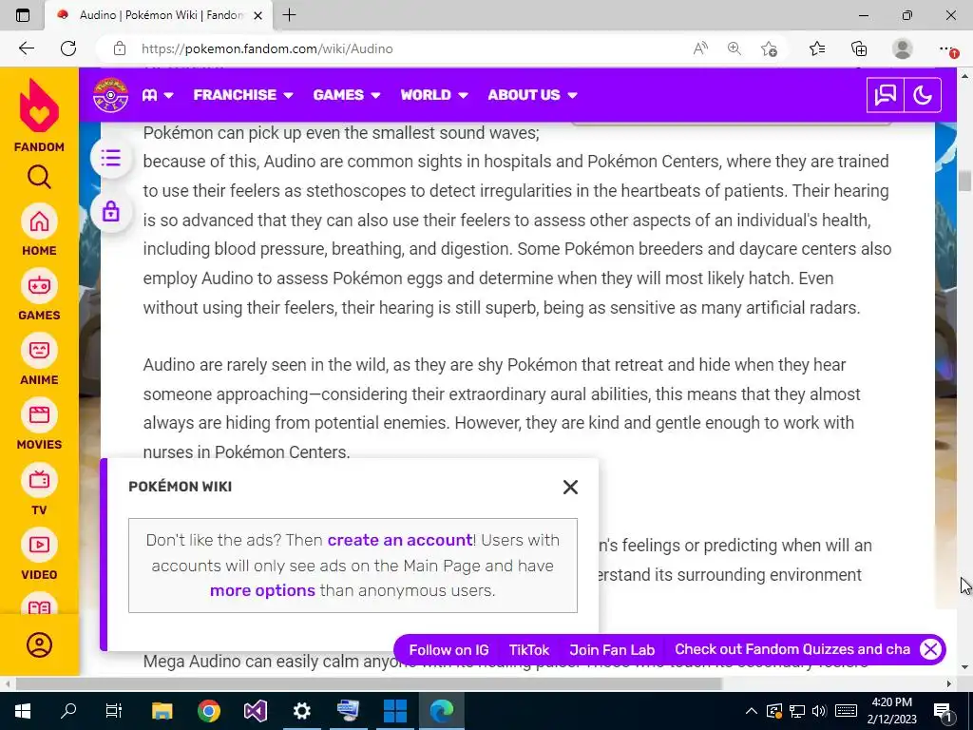Toggle dark mode moon icon
The height and width of the screenshot is (730, 973).
(923, 95)
